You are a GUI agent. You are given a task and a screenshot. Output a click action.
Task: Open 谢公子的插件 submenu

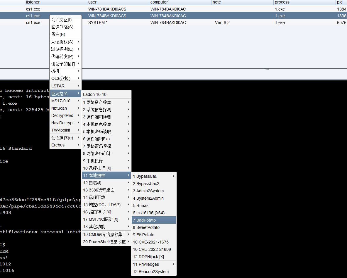point(65,63)
